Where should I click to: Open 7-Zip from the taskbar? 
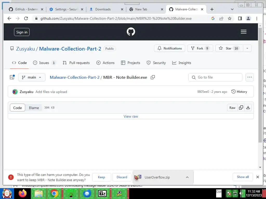102,193
